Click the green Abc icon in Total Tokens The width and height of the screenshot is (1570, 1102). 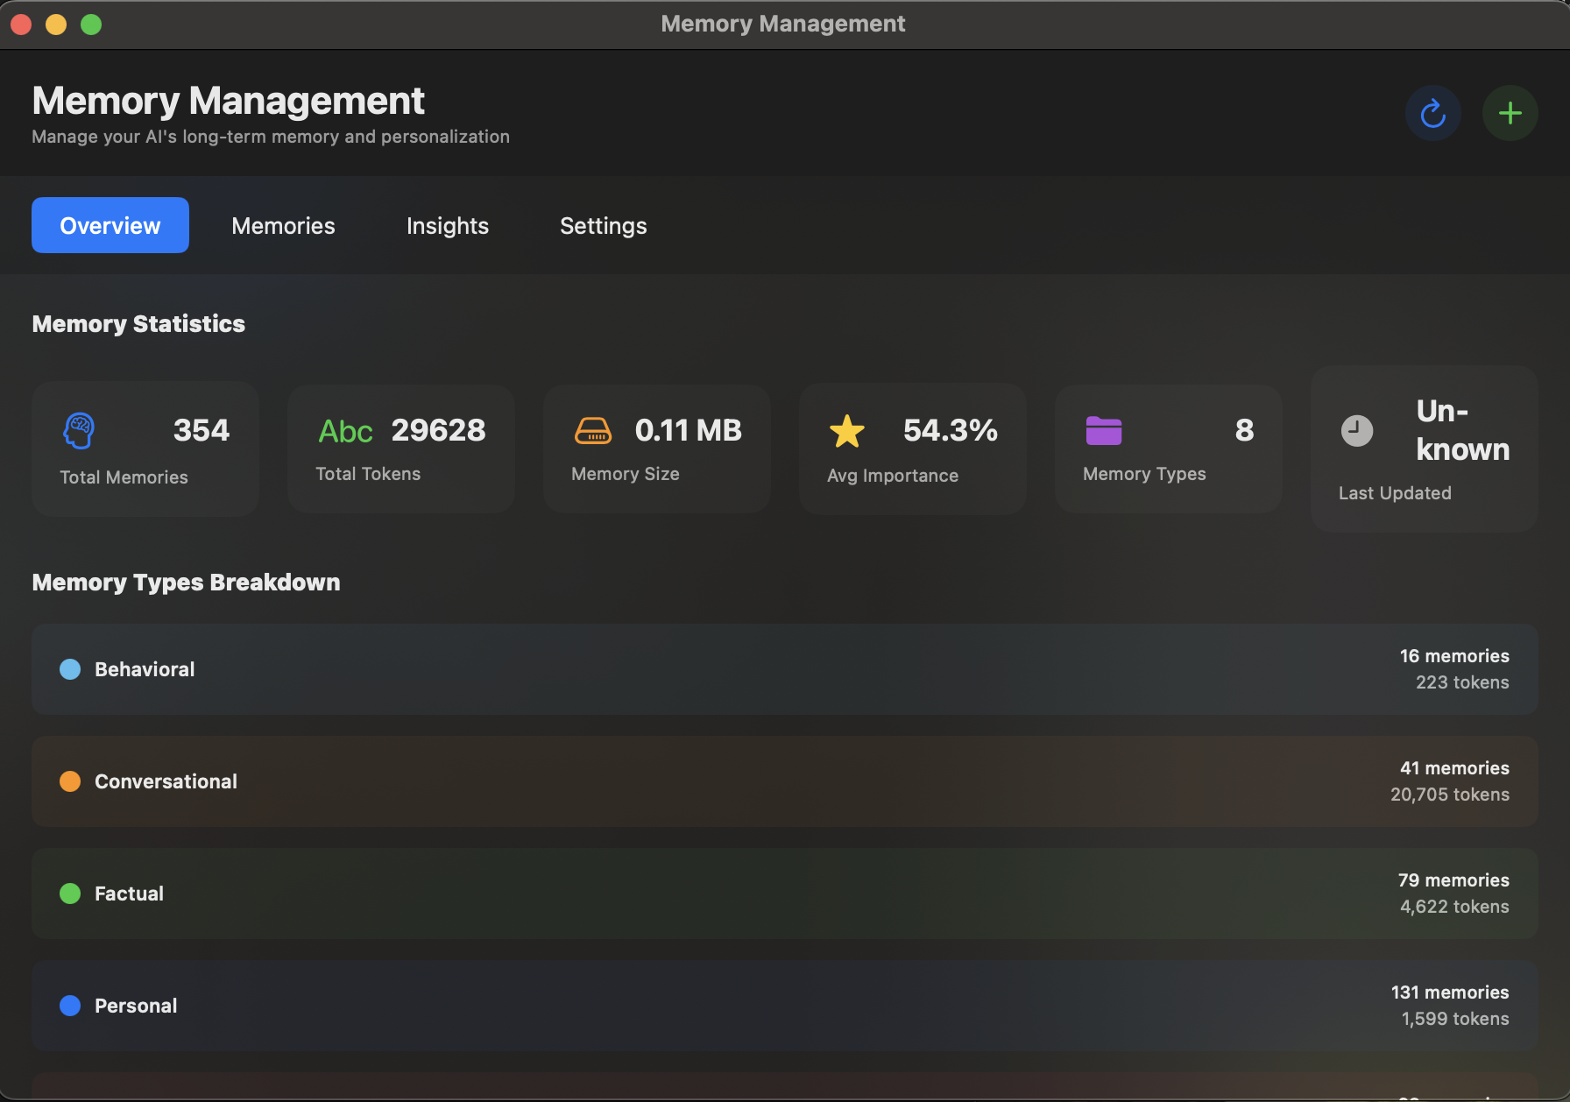click(345, 431)
